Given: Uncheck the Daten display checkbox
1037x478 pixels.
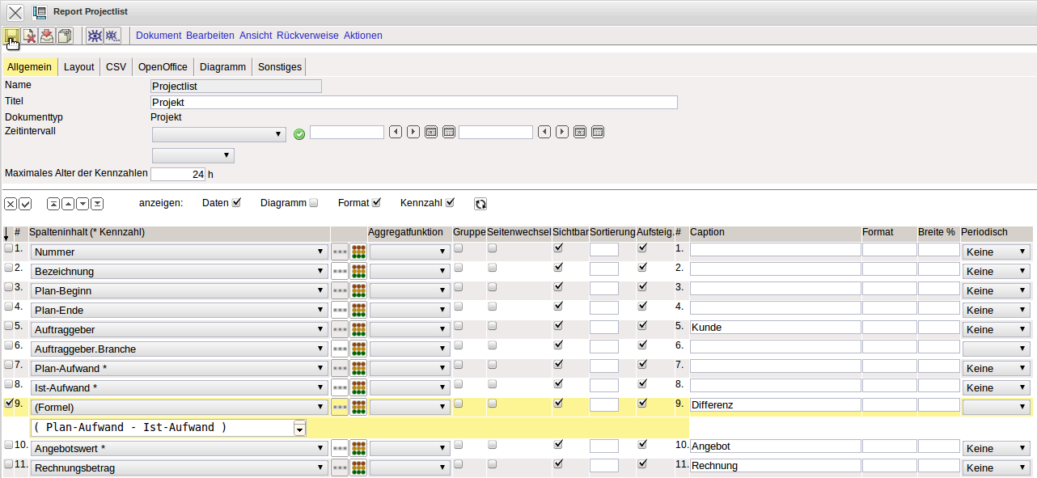Looking at the screenshot, I should pyautogui.click(x=236, y=203).
